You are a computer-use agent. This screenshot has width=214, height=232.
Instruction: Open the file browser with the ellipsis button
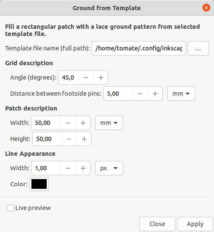coord(198,48)
